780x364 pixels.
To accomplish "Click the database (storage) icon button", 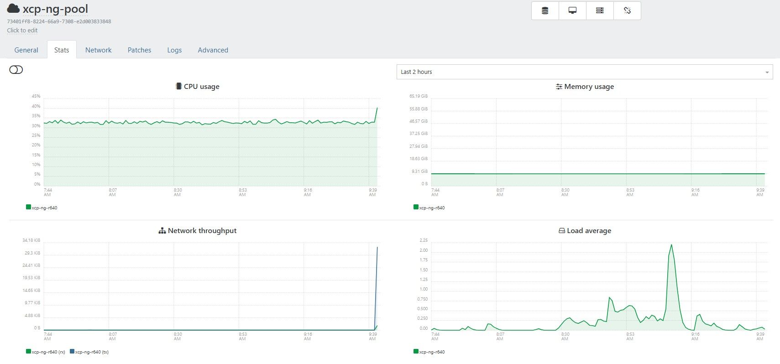I will [545, 10].
